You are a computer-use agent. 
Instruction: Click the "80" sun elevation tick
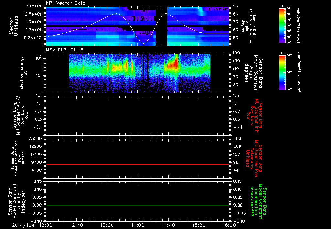click(236, 14)
